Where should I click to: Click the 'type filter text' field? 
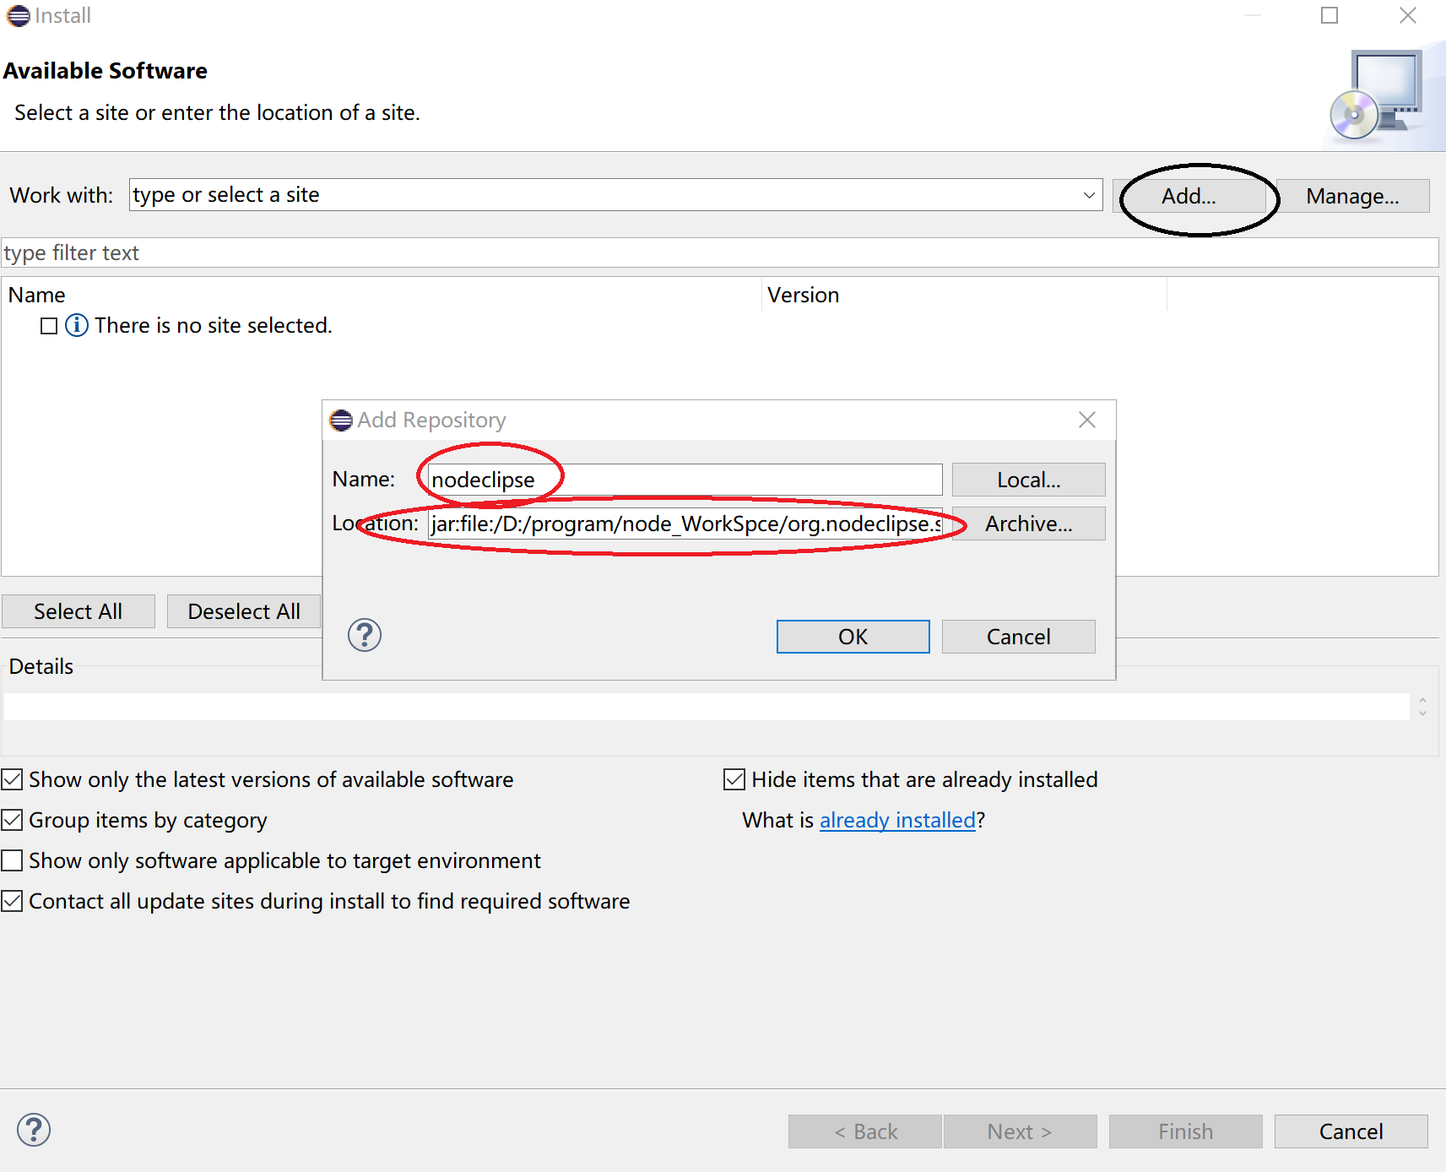pyautogui.click(x=719, y=252)
